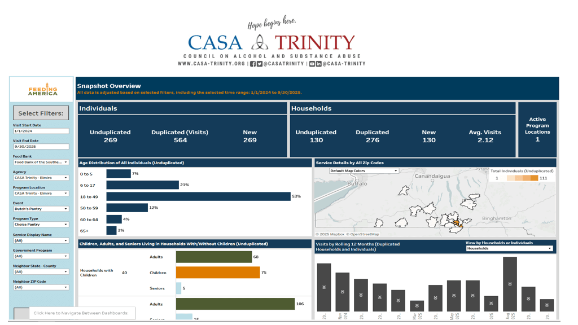Viewport: 578px width, 325px height.
Task: Open the YouTube icon in the header
Action: [312, 64]
